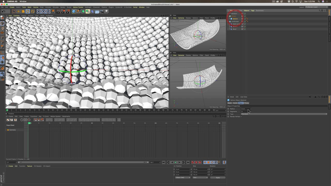The height and width of the screenshot is (186, 331).
Task: Select the Move tool in the toolbar
Action: (x=18, y=11)
